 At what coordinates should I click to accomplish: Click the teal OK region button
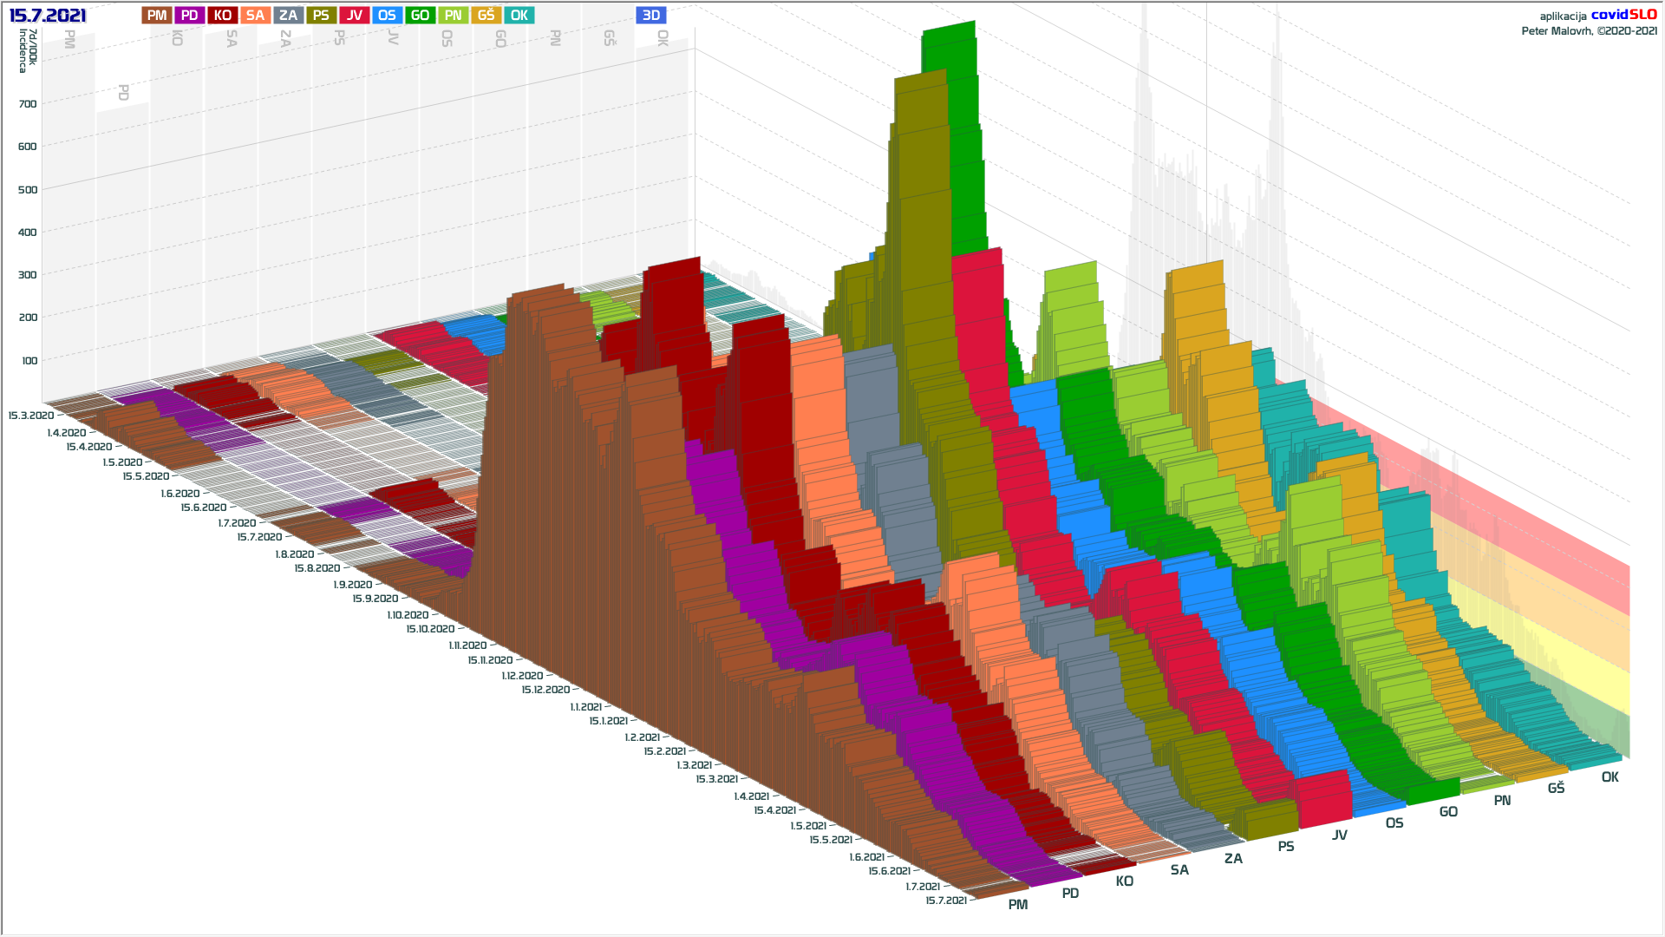(519, 16)
